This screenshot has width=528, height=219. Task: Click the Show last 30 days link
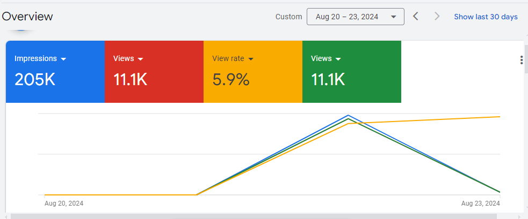[486, 17]
